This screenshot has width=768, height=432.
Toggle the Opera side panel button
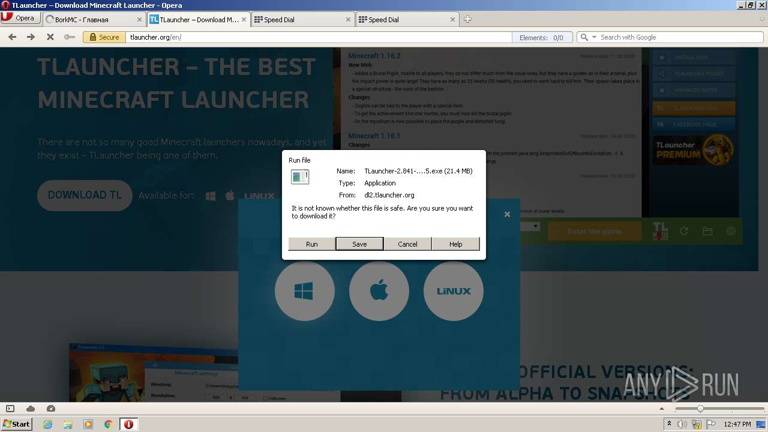pyautogui.click(x=10, y=409)
